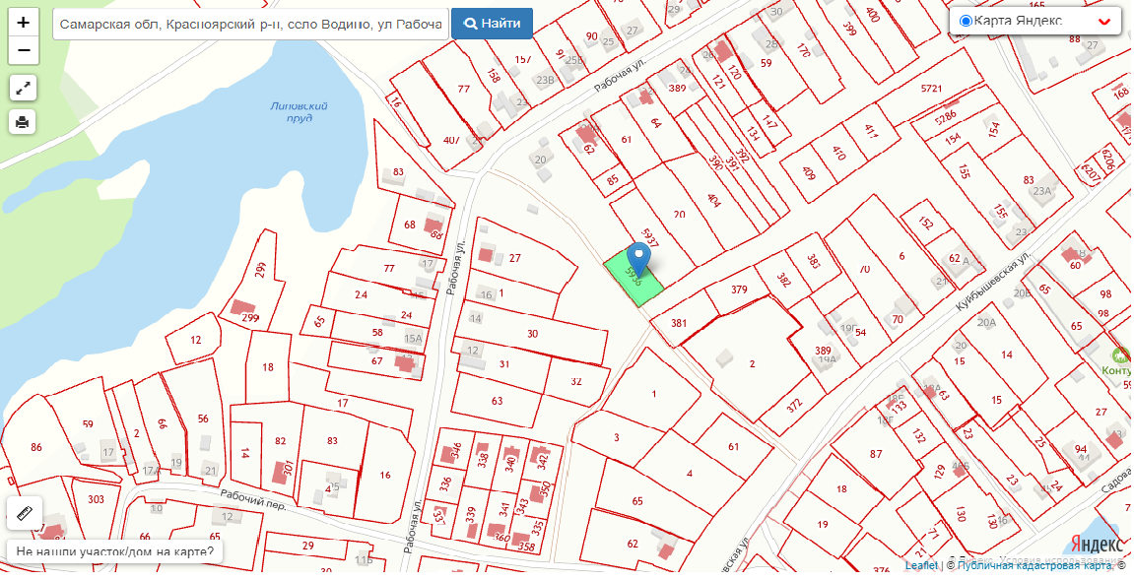Click parcel number 410
Screen dimensions: 1134x580
(x=838, y=154)
